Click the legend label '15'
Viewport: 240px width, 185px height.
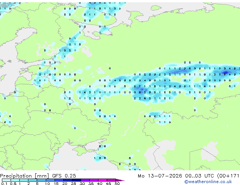(x=56, y=183)
